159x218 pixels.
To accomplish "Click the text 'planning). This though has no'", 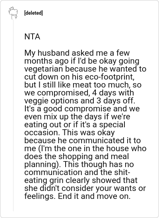I will (x=79, y=164).
